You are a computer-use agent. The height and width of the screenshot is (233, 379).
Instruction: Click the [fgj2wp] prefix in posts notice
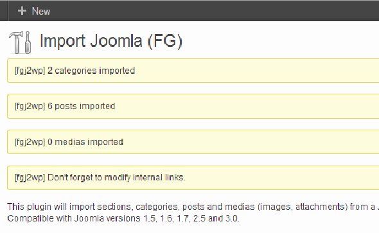coord(30,107)
